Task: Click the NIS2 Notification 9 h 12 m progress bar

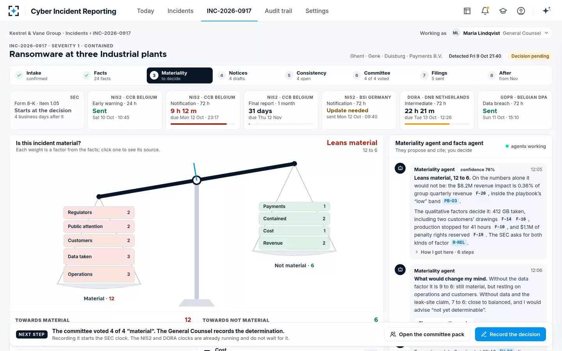Action: pyautogui.click(x=203, y=124)
